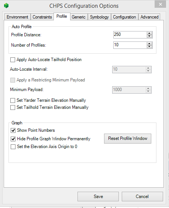Click the Minimum Payload value field
Screen dimensions: 169x208
pos(129,90)
